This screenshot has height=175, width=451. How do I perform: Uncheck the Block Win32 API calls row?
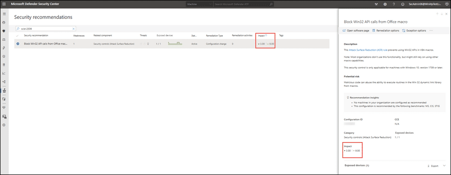[x=18, y=44]
